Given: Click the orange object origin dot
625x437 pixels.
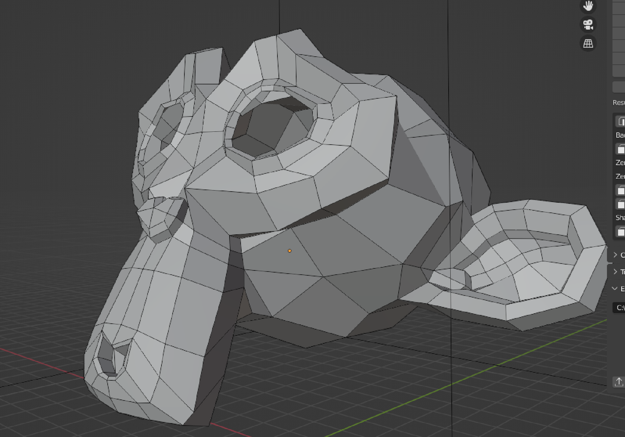Looking at the screenshot, I should point(290,251).
